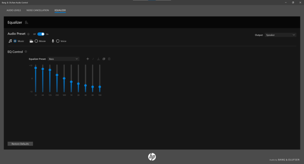The width and height of the screenshot is (304, 164).
Task: Click the EQ Control info icon
Action: click(x=26, y=52)
